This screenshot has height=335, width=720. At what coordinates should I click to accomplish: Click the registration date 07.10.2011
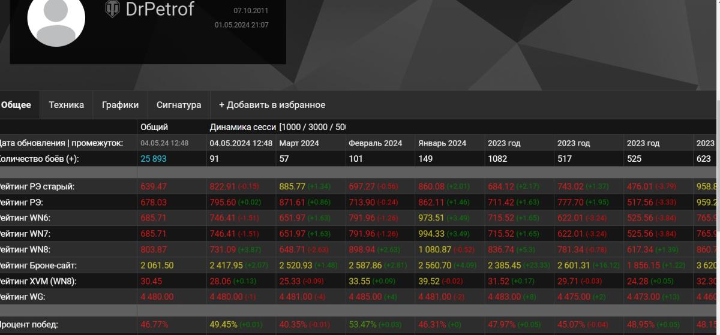(x=251, y=11)
